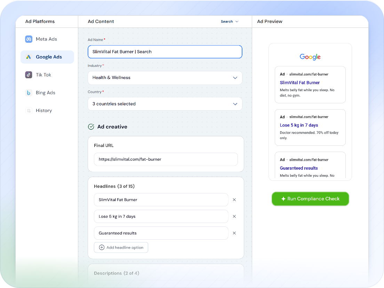
Task: Click the first preview ad URL slimvital.com/fat-burner
Action: coord(309,74)
